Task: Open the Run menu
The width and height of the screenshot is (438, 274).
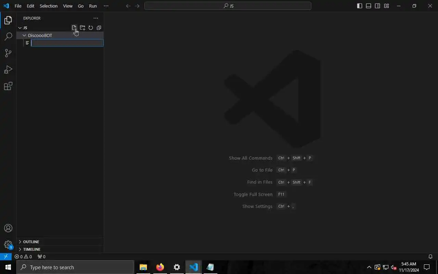Action: [x=93, y=6]
